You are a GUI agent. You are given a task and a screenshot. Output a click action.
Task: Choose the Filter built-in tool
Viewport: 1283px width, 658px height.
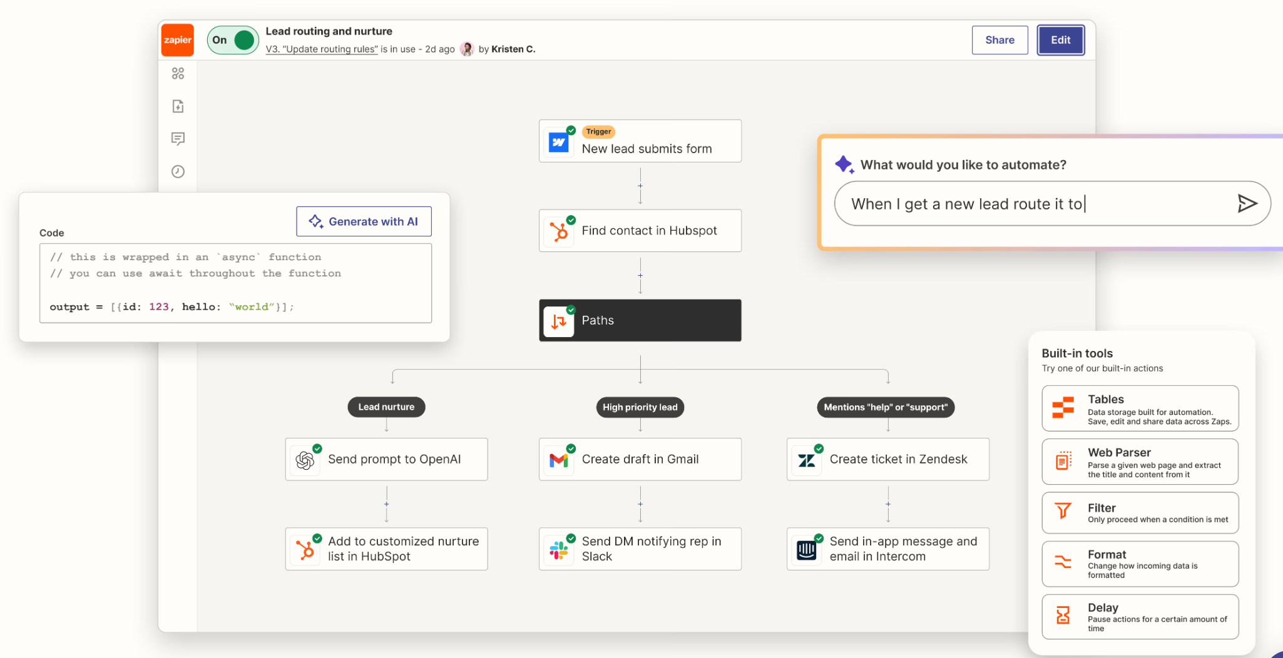pyautogui.click(x=1140, y=513)
